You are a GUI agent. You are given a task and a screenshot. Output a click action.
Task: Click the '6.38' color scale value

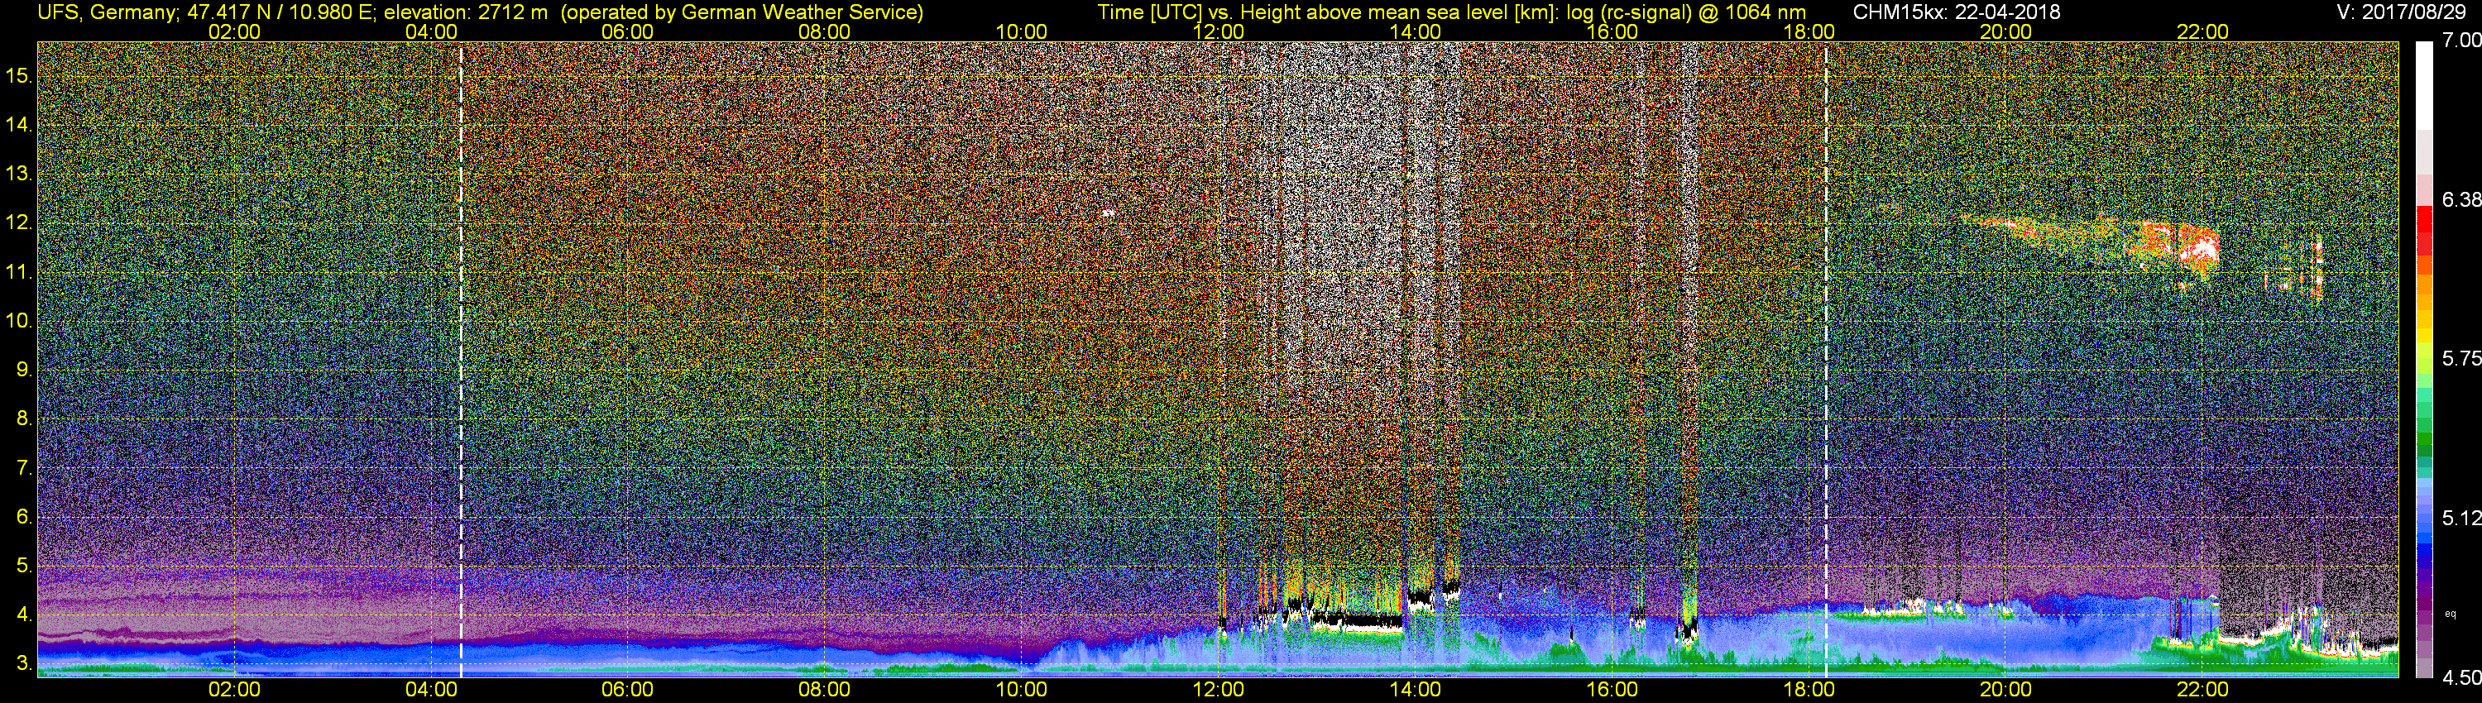tap(2460, 199)
